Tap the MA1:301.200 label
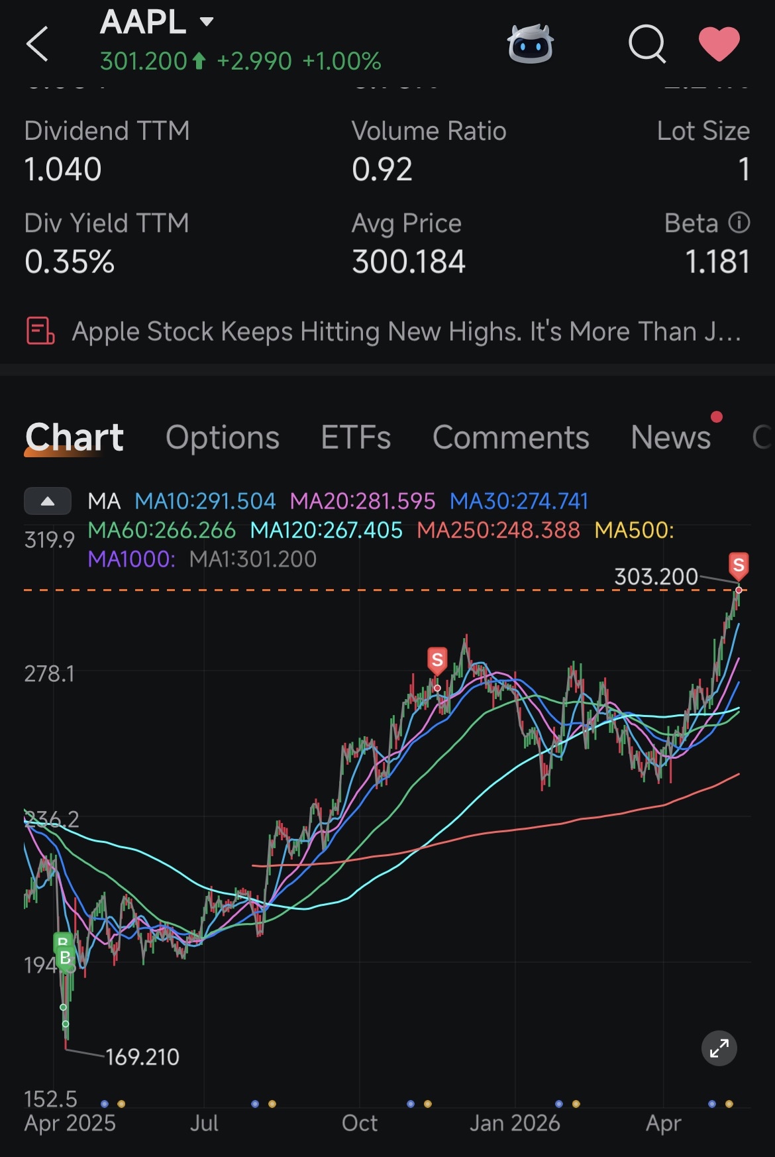775x1157 pixels. pos(253,559)
